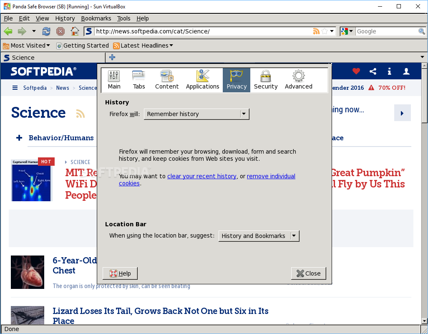This screenshot has width=428, height=334.
Task: Click the RSS feed icon in the address bar
Action: coord(316,31)
